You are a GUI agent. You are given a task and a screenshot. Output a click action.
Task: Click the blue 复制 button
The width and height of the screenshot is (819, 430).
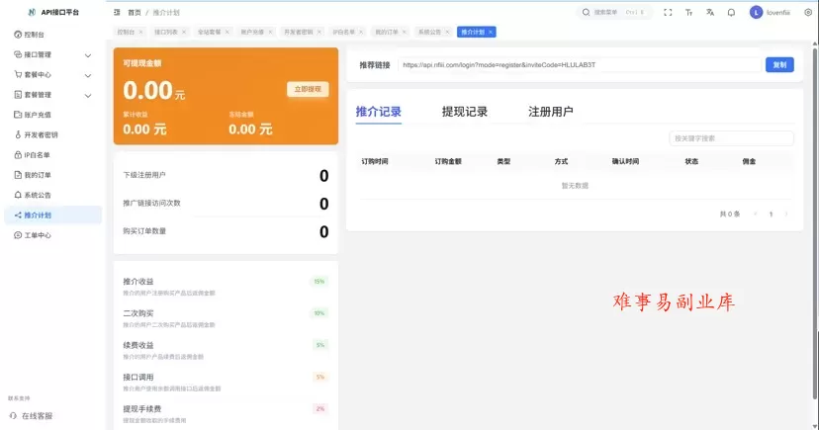tap(779, 64)
